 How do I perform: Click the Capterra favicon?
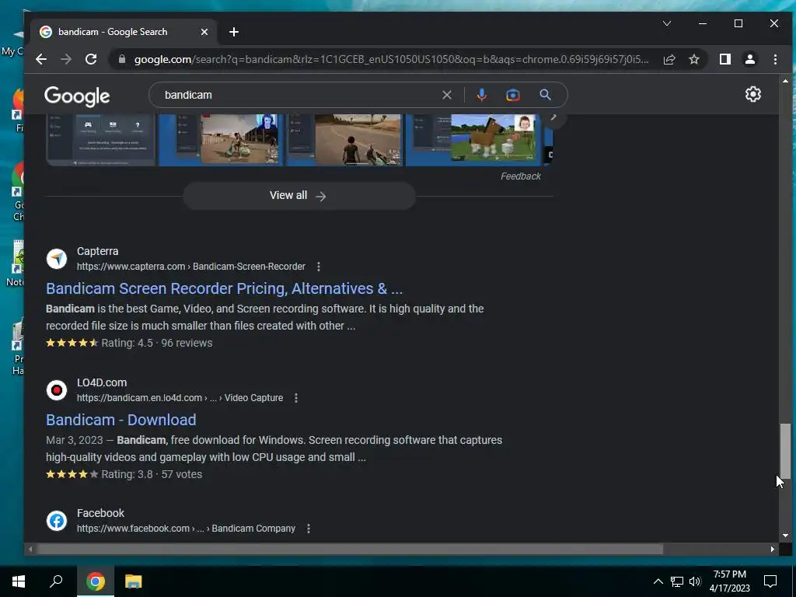pos(57,259)
